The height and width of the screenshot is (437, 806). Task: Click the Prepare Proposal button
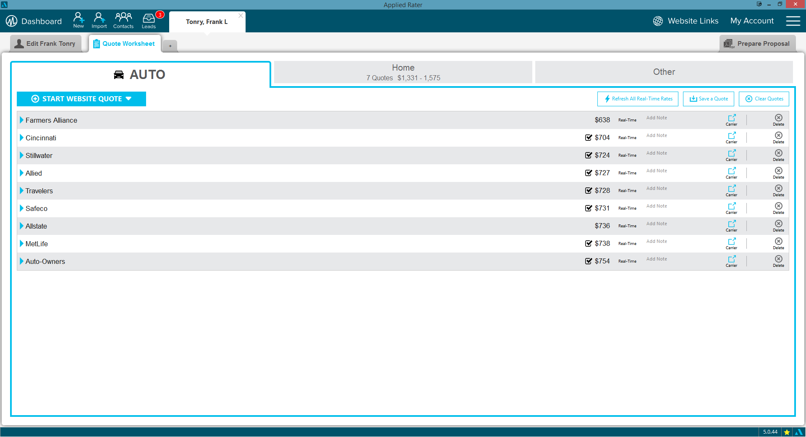(x=758, y=44)
